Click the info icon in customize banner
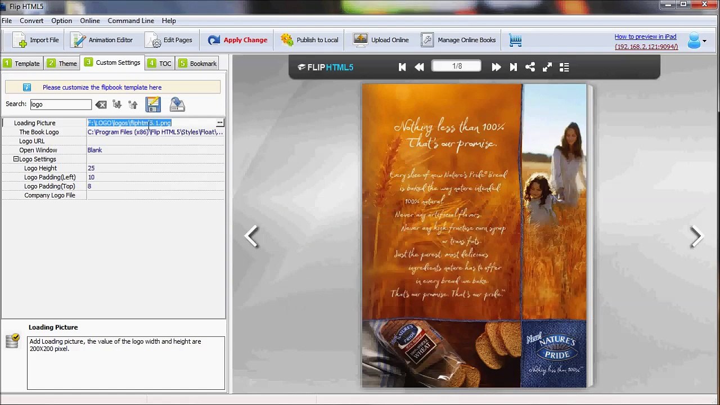The image size is (720, 405). (27, 87)
